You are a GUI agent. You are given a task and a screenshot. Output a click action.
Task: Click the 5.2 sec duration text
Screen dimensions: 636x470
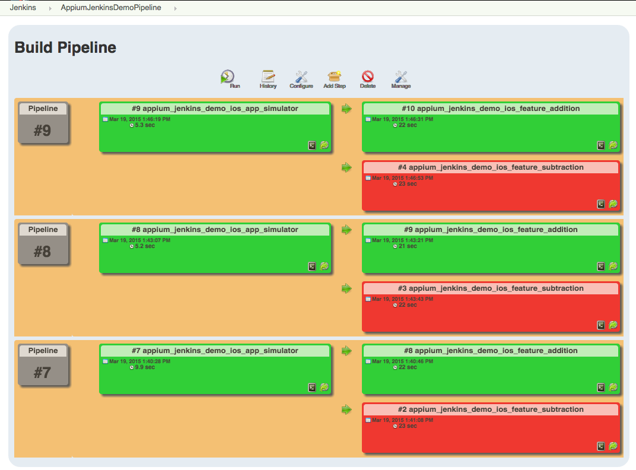[145, 246]
